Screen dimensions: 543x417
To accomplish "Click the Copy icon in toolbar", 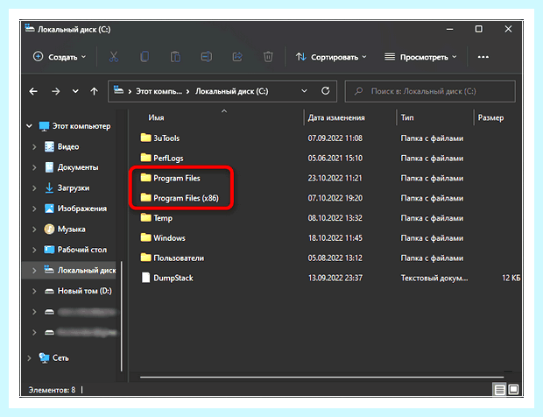I will click(145, 57).
